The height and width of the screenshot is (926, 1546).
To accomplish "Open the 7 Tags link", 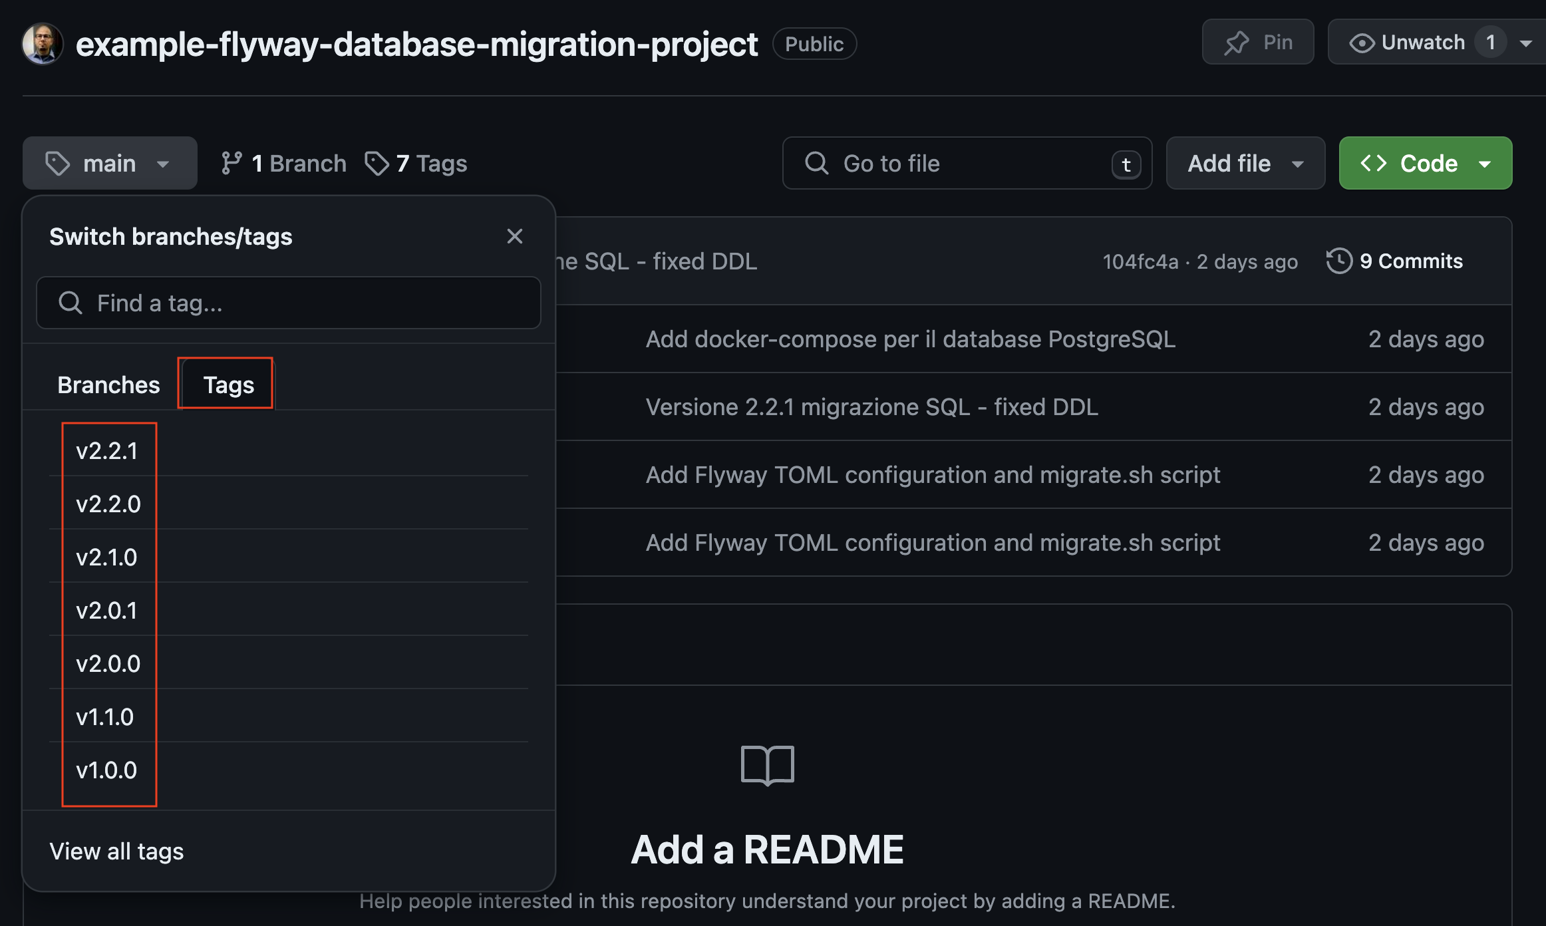I will (416, 163).
